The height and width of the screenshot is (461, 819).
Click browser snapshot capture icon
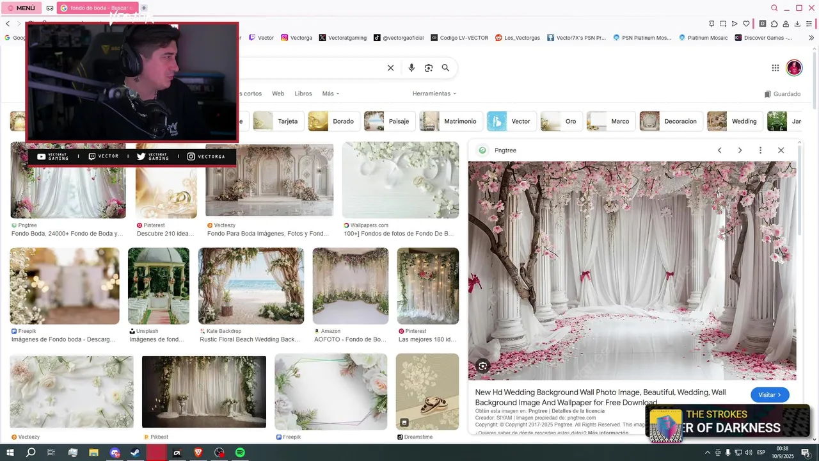(722, 24)
